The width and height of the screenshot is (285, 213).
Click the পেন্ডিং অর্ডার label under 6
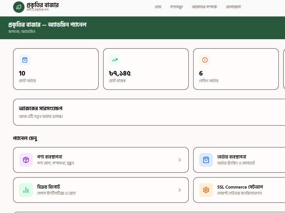click(x=209, y=81)
